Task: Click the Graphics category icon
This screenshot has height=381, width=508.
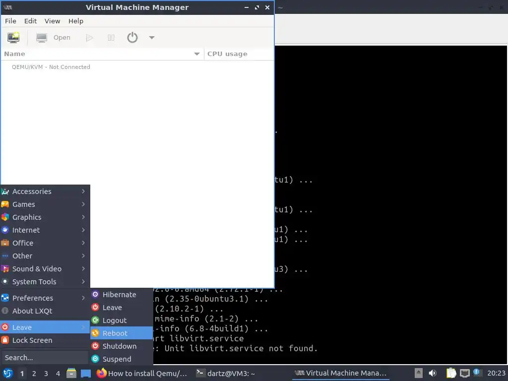Action: point(5,217)
